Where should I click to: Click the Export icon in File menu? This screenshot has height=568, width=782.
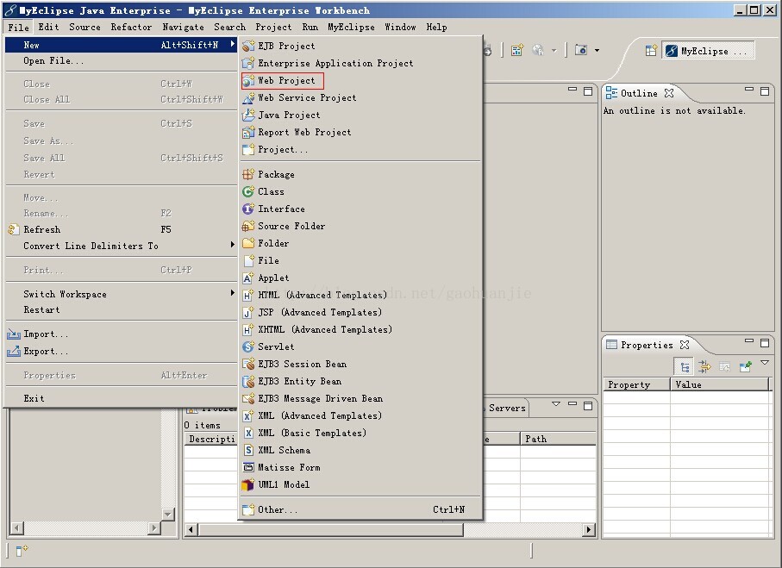[x=14, y=352]
